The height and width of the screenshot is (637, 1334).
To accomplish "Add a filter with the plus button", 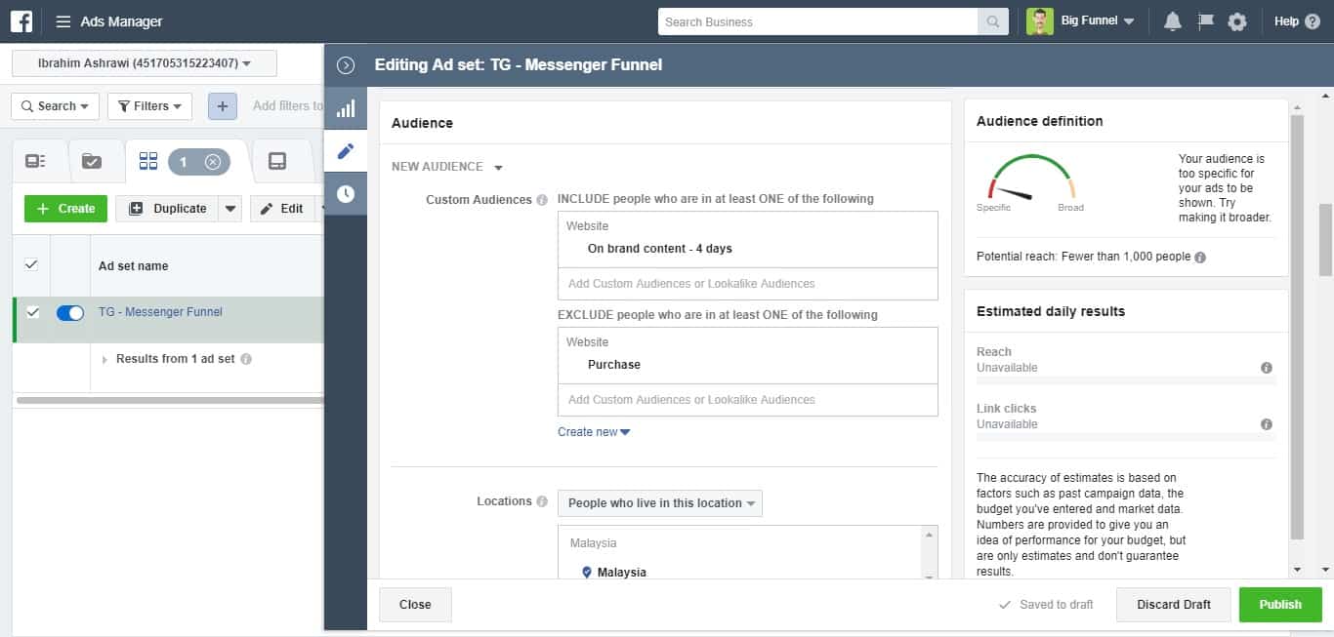I will click(x=223, y=106).
